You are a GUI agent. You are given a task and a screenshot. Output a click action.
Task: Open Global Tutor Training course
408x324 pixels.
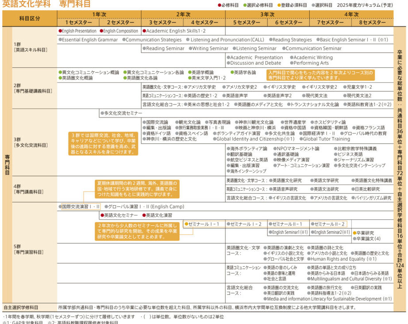[x=326, y=139]
